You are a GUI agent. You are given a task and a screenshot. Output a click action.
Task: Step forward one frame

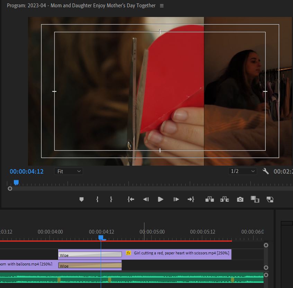click(176, 199)
